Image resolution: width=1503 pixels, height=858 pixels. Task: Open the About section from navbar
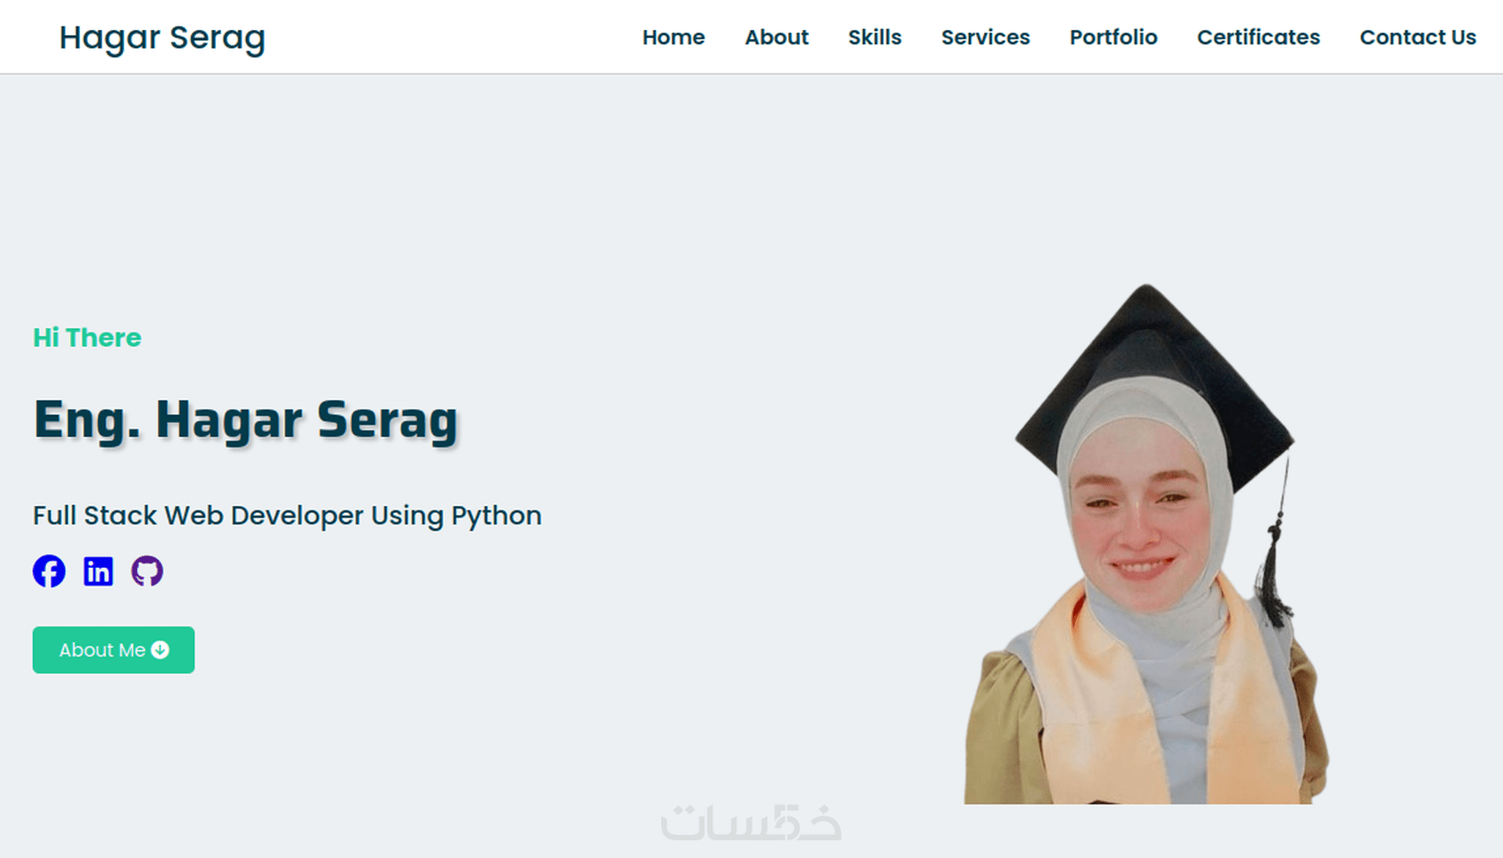click(x=776, y=37)
